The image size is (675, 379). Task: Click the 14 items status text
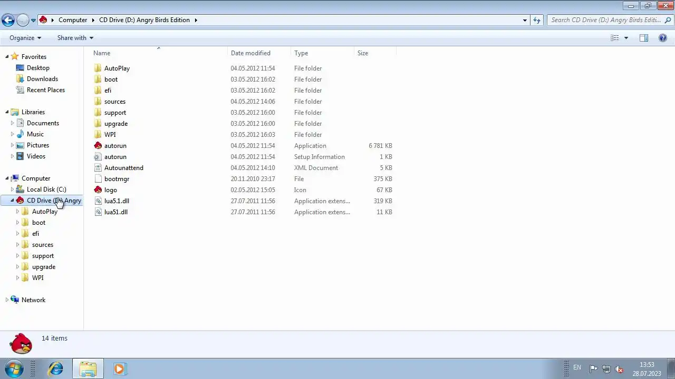[54, 338]
